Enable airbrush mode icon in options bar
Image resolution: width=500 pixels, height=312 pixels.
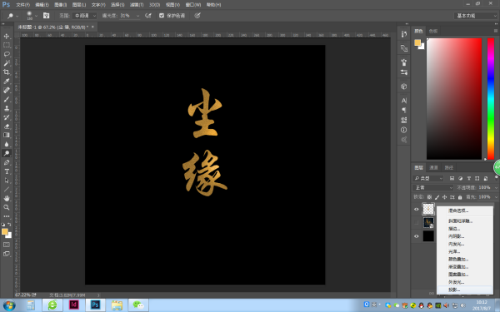(148, 15)
